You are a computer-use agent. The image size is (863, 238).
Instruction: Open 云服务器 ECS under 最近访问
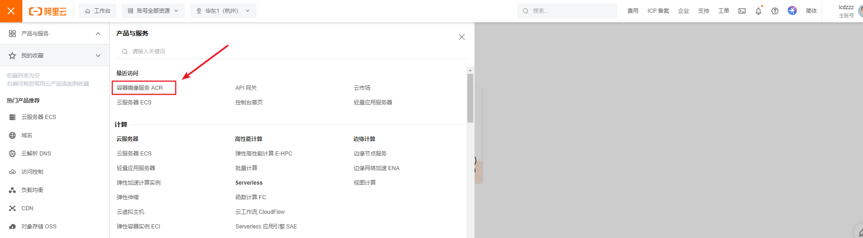click(134, 103)
